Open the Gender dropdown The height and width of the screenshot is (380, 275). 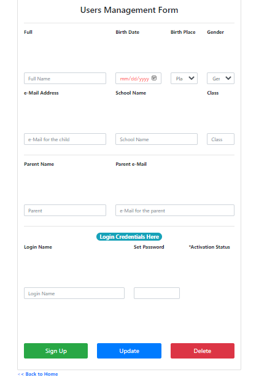point(220,79)
